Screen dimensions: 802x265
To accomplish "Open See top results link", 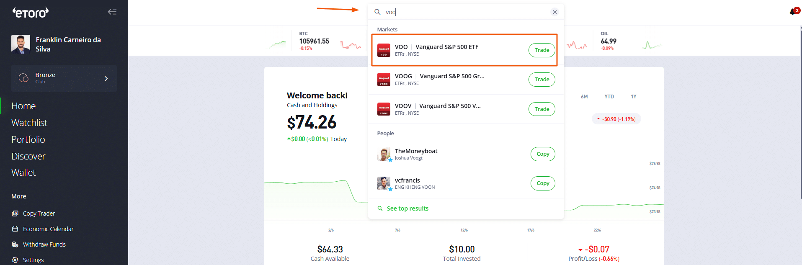I will point(407,208).
